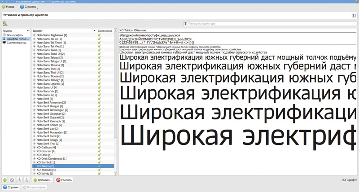Select the XO Symbol [1] row
This screenshot has height=192, width=359.
(x=73, y=162)
